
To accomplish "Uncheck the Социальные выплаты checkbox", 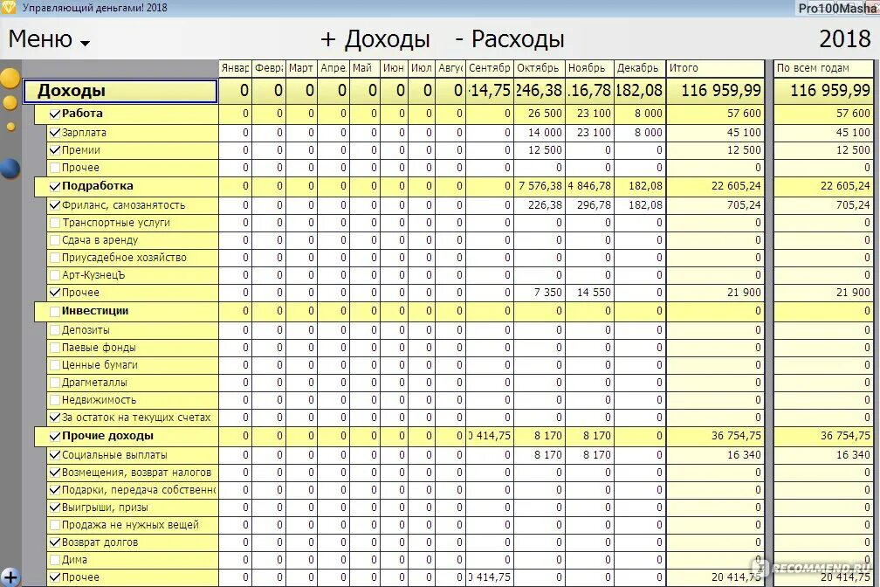I will [x=54, y=455].
